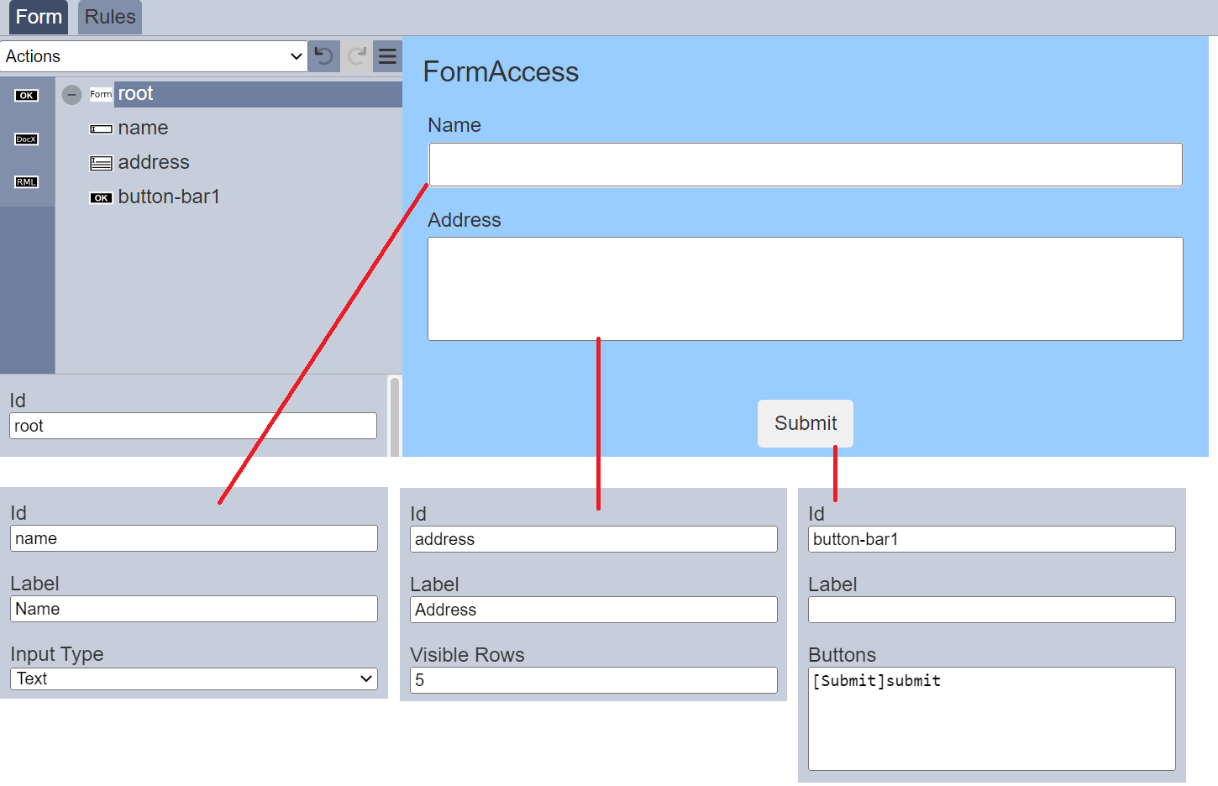
Task: Click the redo arrow icon
Action: [356, 56]
